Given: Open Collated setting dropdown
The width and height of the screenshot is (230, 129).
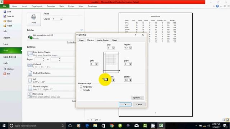Looking at the screenshot, I should pos(51,66).
